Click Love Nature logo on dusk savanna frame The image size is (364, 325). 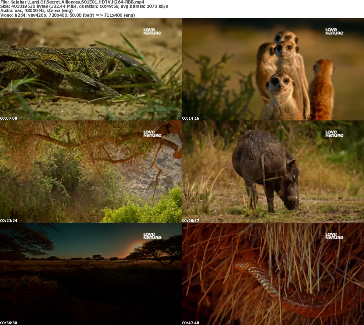152,236
